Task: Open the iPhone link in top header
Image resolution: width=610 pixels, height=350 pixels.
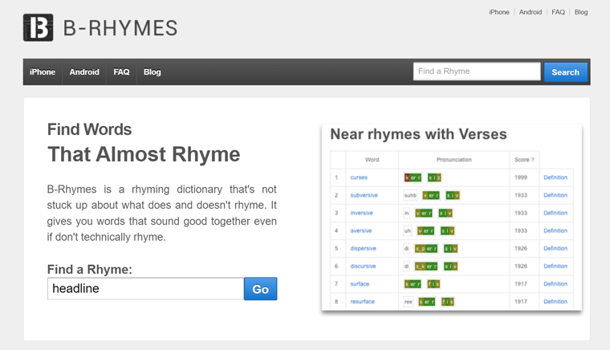Action: coord(499,12)
